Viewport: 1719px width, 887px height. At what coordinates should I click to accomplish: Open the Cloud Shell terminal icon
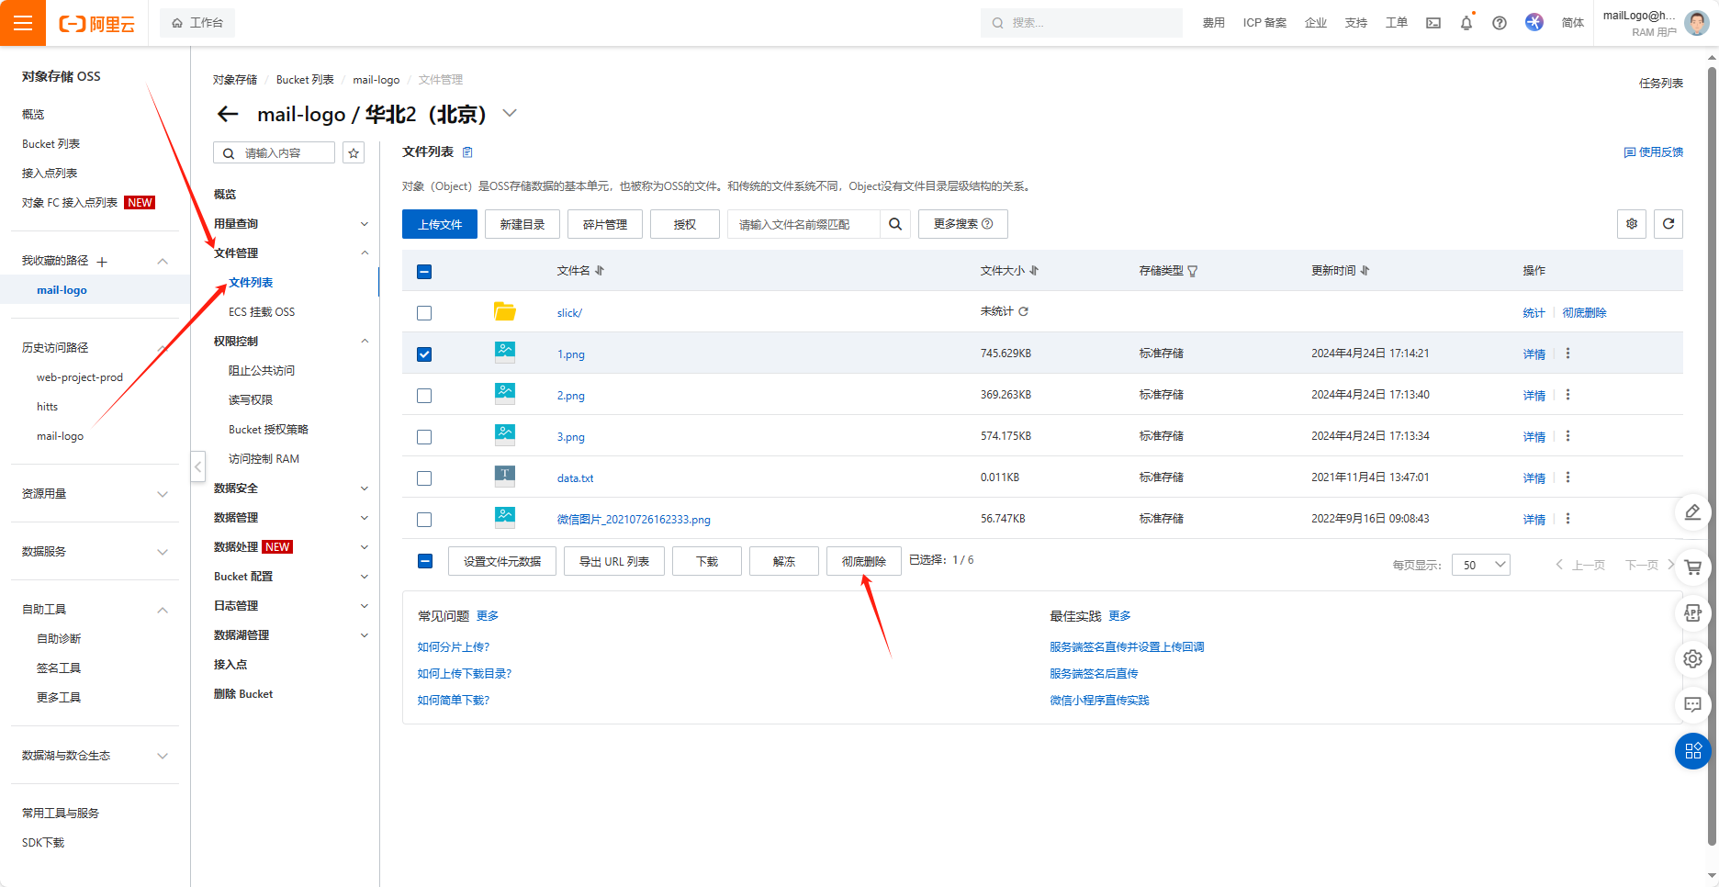pyautogui.click(x=1432, y=23)
